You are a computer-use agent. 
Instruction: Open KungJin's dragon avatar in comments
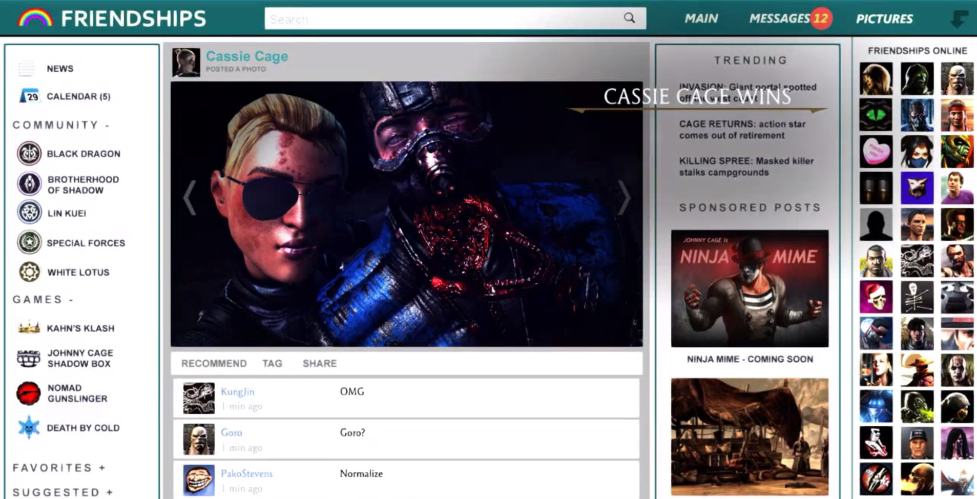click(x=199, y=398)
